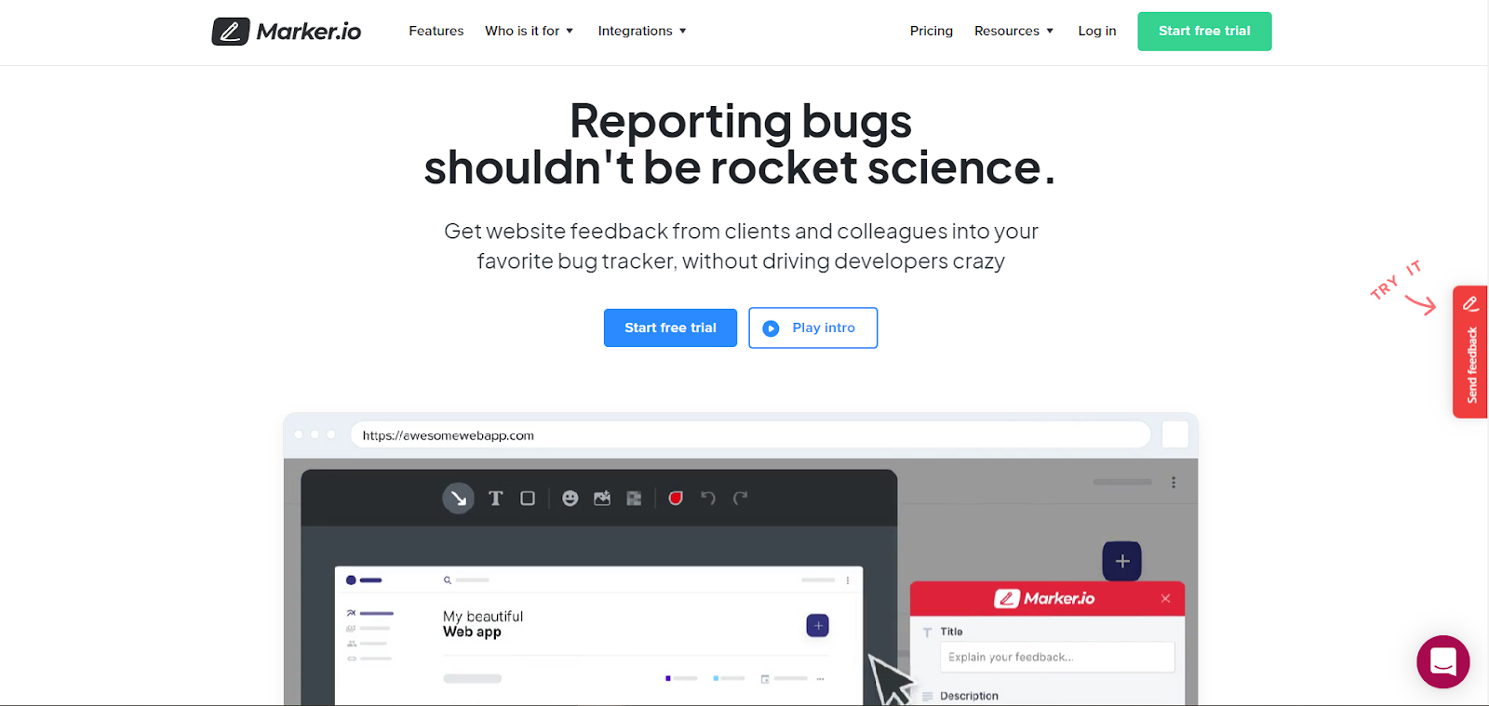
Task: Click the web app mockup kebab menu
Action: 848,580
